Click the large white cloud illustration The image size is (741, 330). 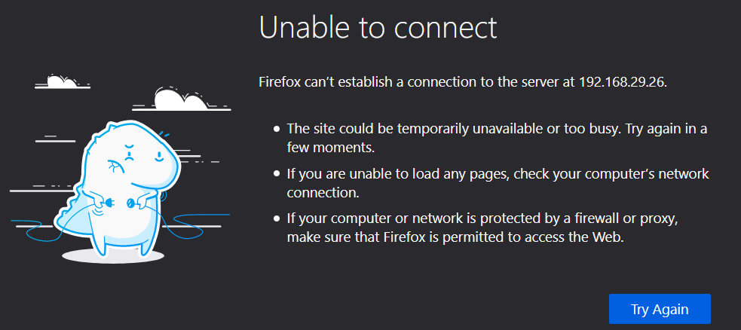click(x=182, y=99)
